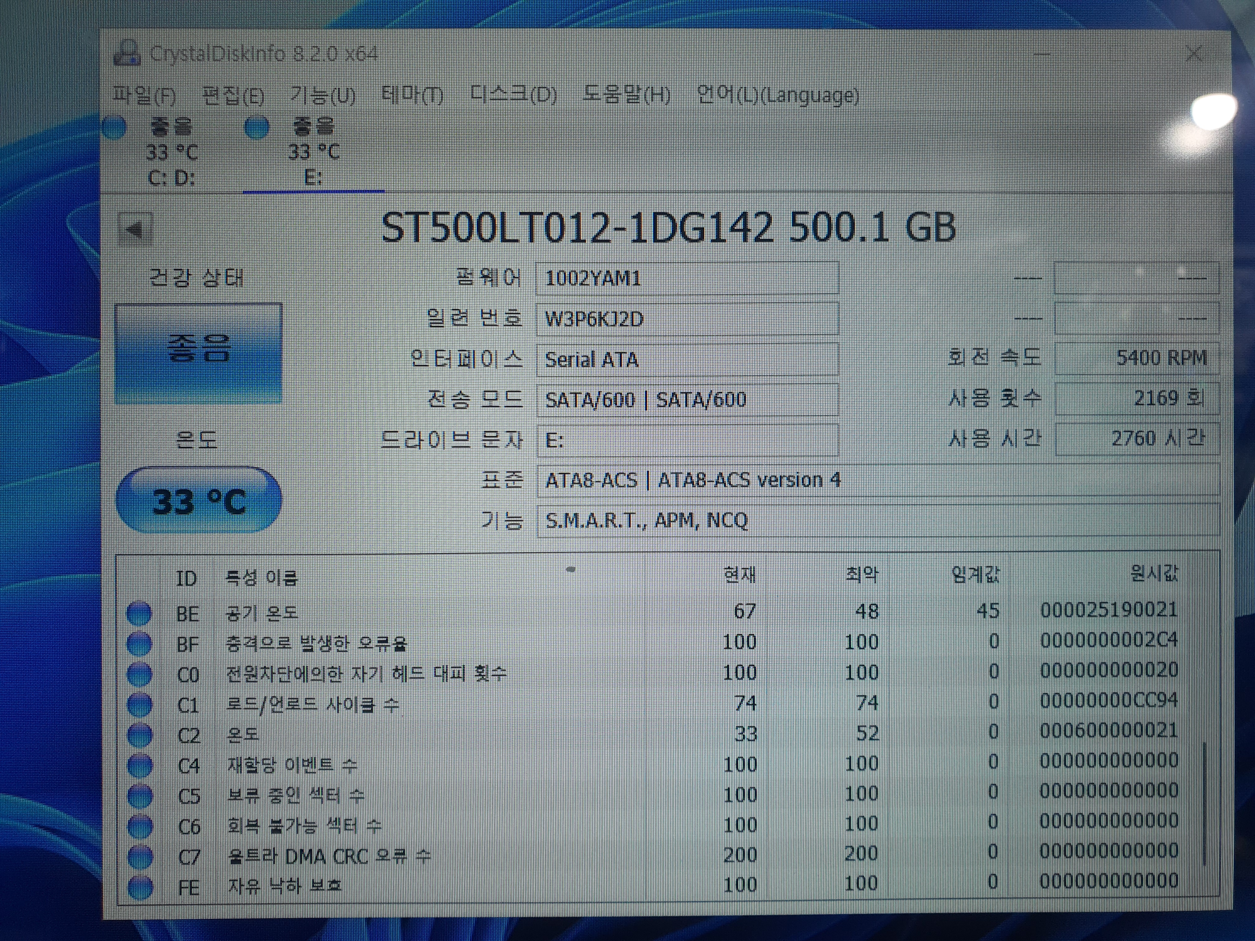The width and height of the screenshot is (1255, 941).
Task: Click the Serial ATA interface field
Action: pyautogui.click(x=687, y=359)
